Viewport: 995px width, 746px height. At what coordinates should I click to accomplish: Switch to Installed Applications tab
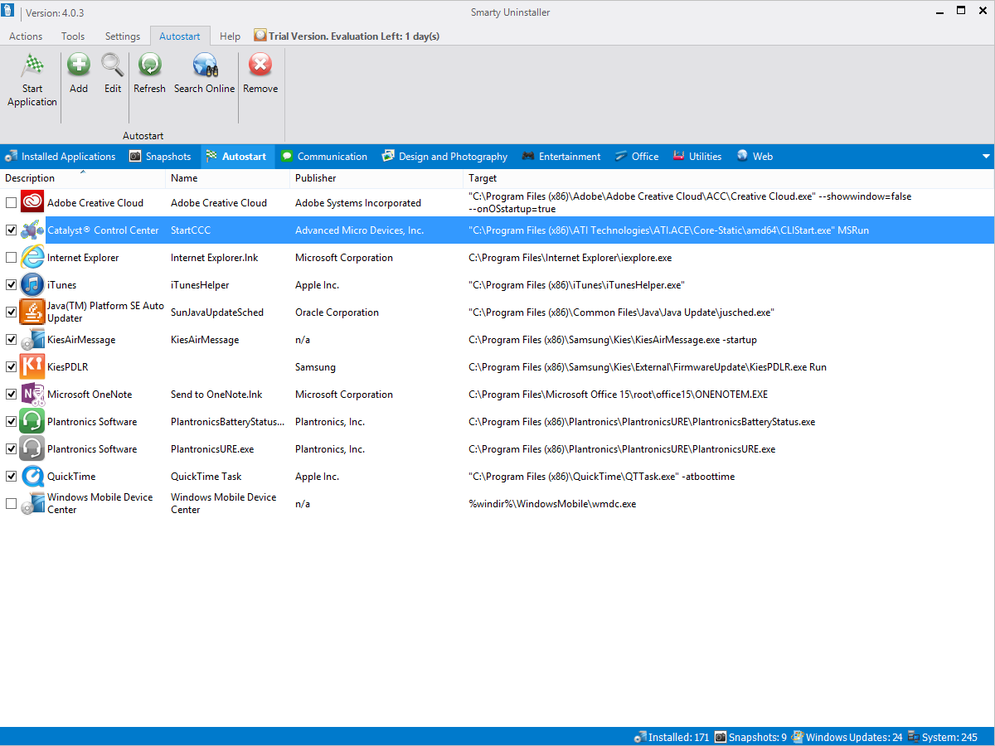click(61, 157)
